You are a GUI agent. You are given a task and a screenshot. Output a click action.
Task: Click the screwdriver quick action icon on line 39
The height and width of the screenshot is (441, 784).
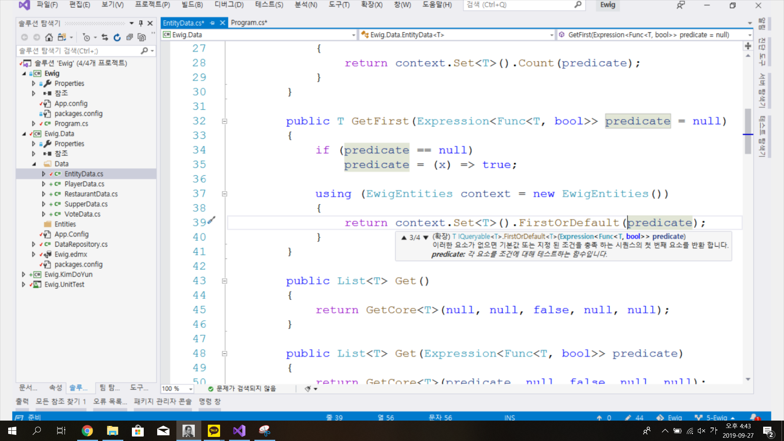tap(211, 220)
